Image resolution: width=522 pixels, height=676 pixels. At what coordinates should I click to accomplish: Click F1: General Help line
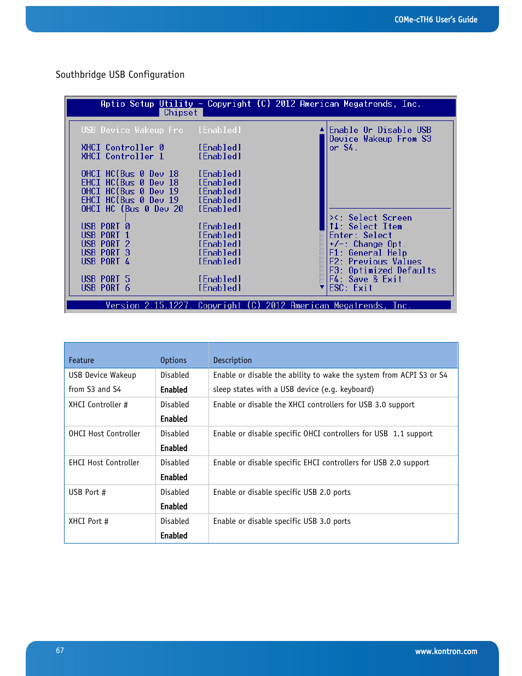click(x=368, y=253)
